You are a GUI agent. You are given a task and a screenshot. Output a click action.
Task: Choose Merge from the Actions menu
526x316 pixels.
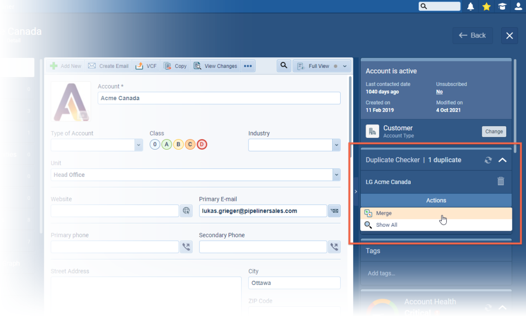click(384, 213)
